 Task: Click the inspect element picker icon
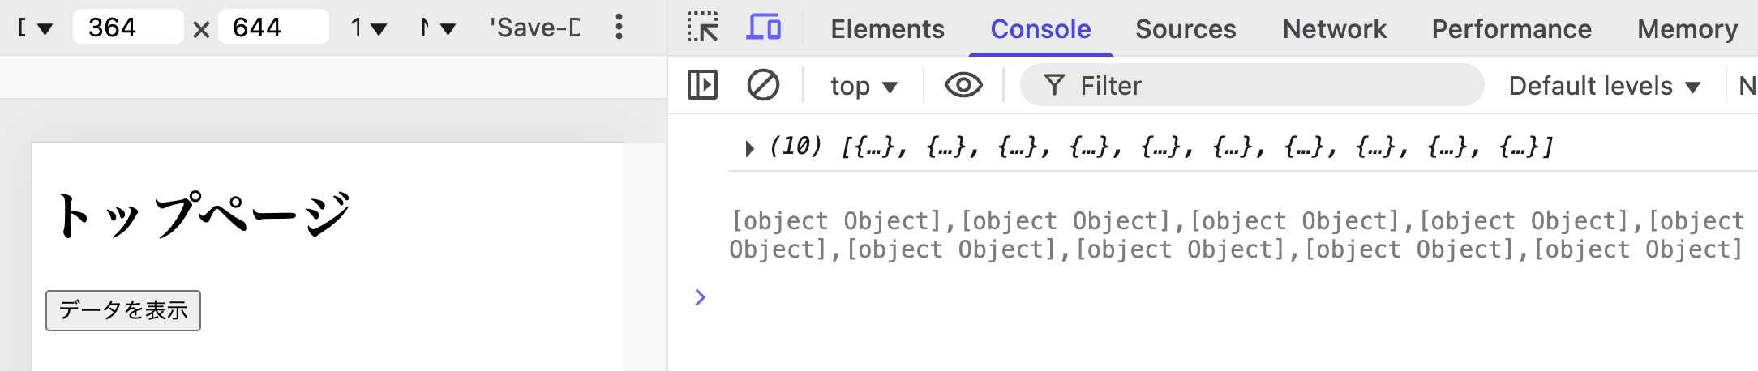tap(702, 28)
